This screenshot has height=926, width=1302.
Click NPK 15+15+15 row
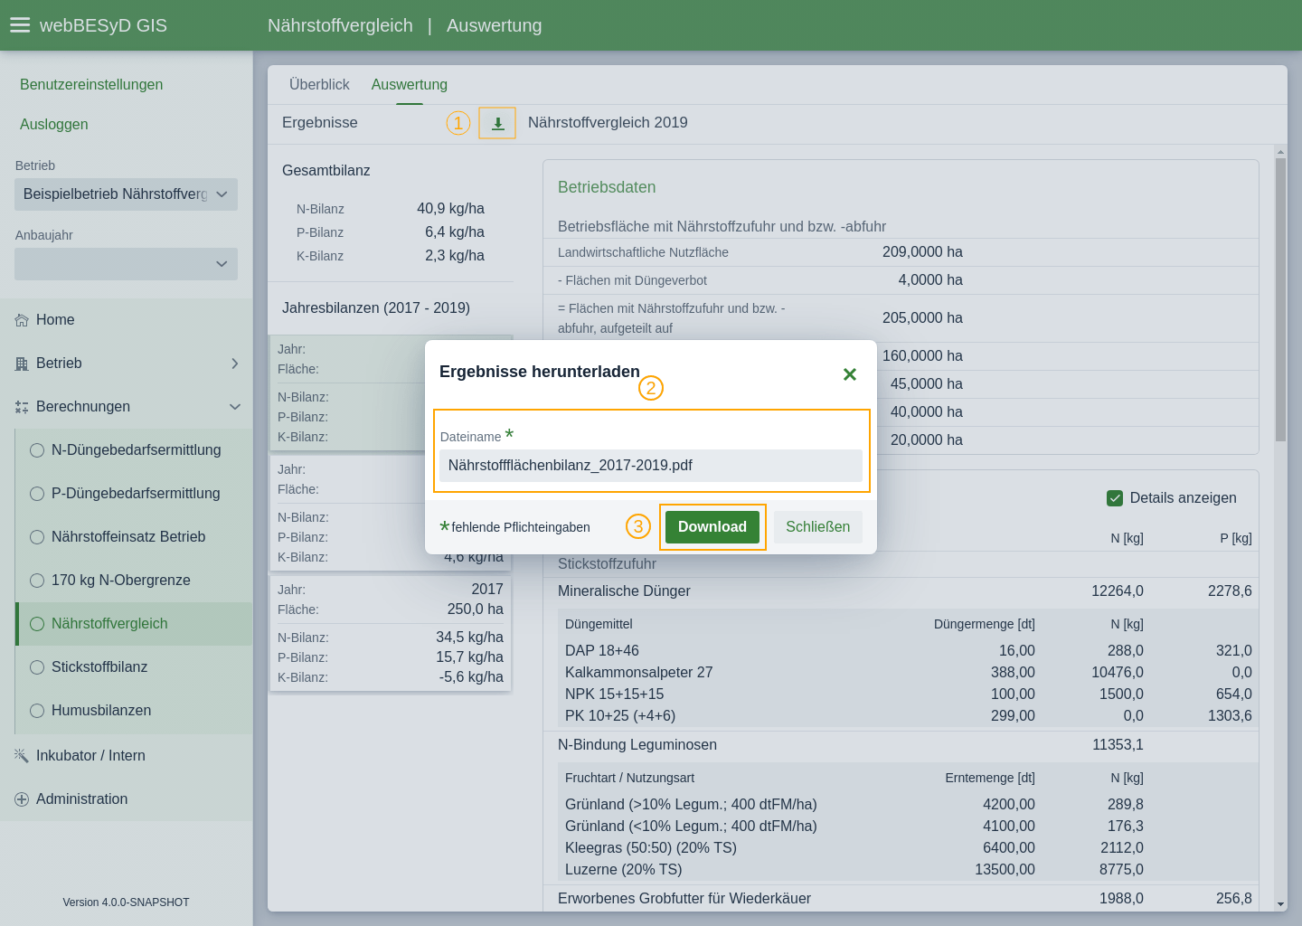coord(908,694)
